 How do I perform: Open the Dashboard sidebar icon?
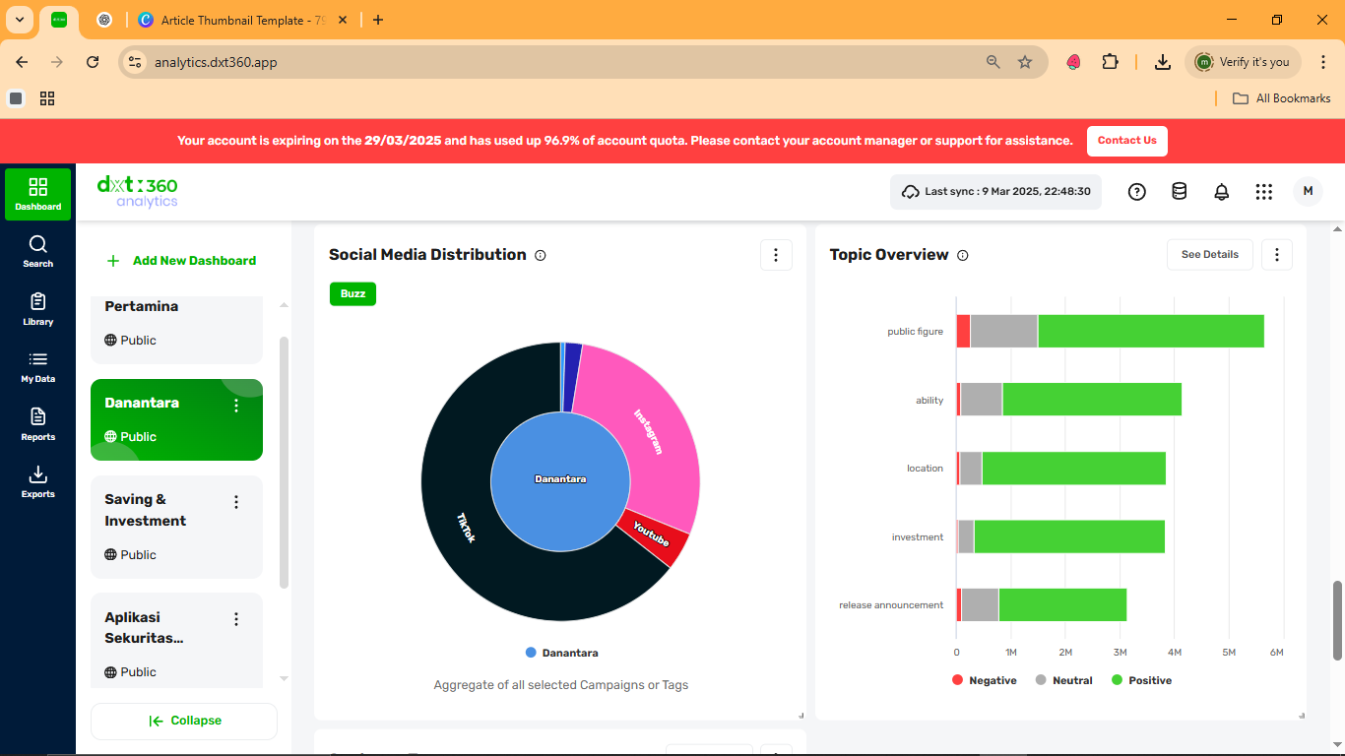(37, 194)
